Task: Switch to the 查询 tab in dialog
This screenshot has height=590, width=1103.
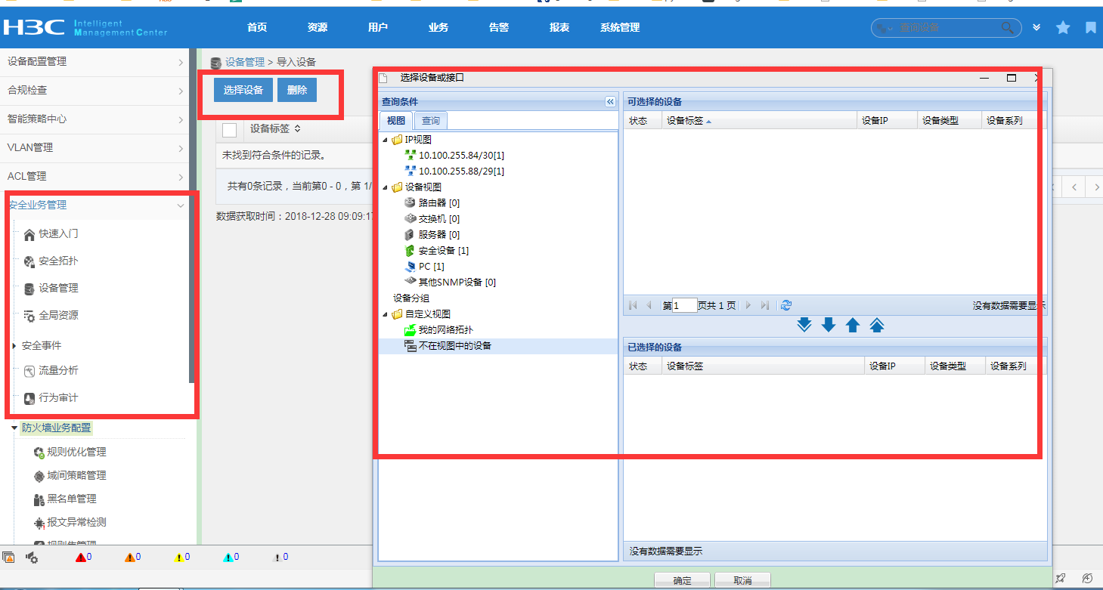Action: [431, 121]
